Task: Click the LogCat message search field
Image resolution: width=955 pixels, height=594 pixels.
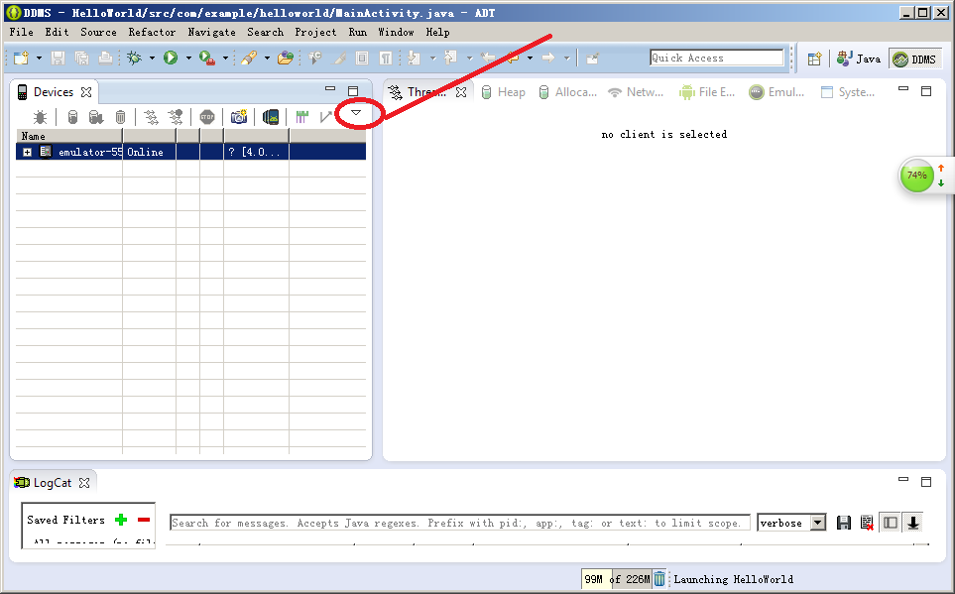Action: pyautogui.click(x=460, y=523)
